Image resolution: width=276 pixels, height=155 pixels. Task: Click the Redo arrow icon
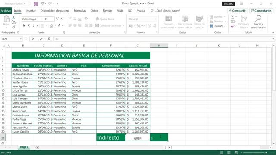[50, 3]
